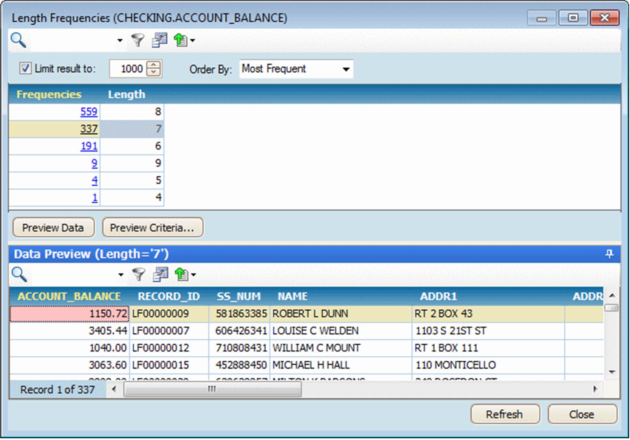This screenshot has height=440, width=630.
Task: Click the column chooser icon in the top toolbar
Action: (x=159, y=40)
